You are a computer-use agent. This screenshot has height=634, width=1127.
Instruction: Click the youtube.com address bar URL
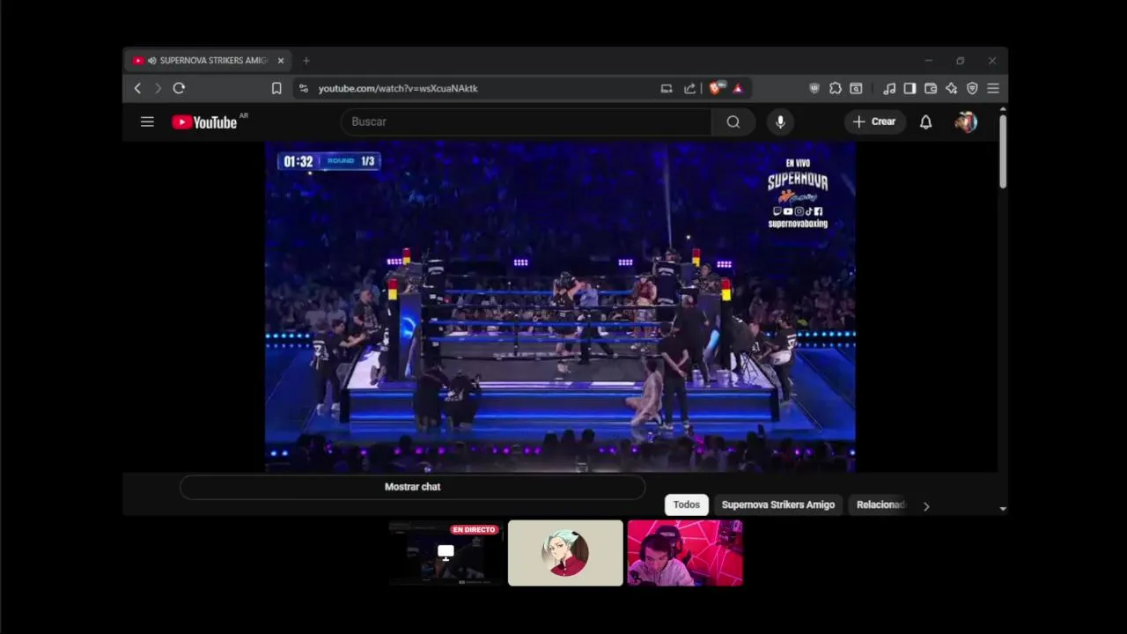pyautogui.click(x=398, y=88)
